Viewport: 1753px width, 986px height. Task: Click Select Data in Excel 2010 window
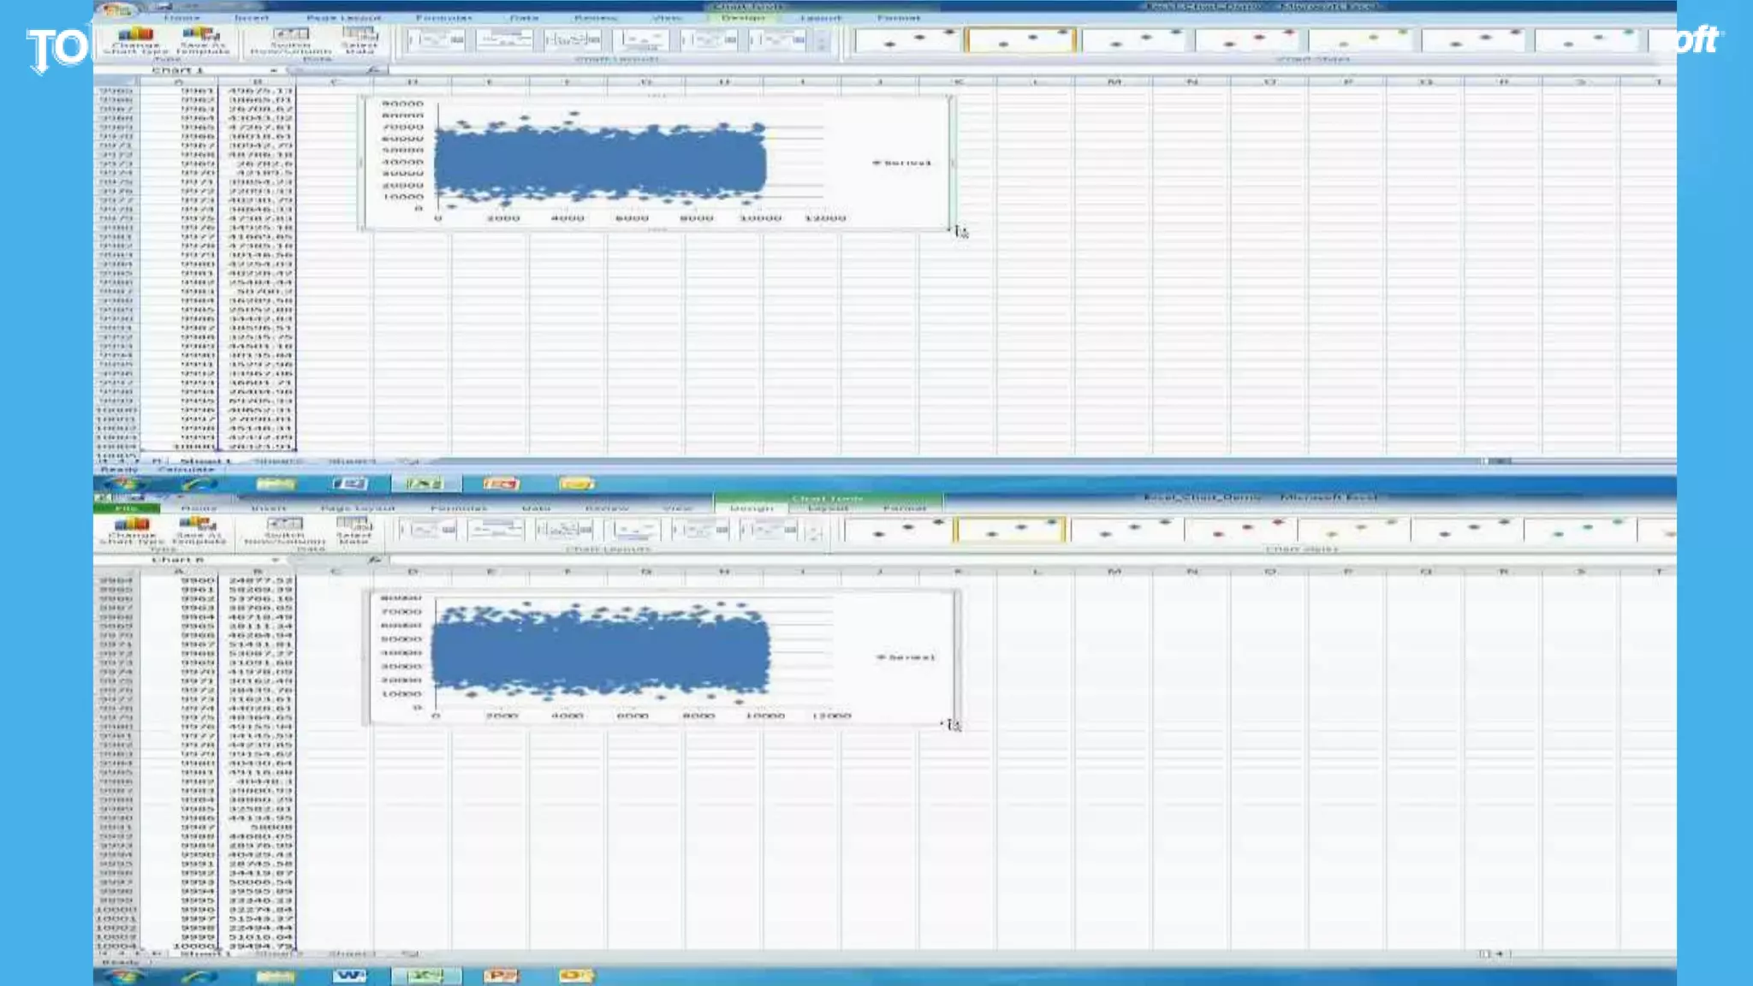(354, 530)
